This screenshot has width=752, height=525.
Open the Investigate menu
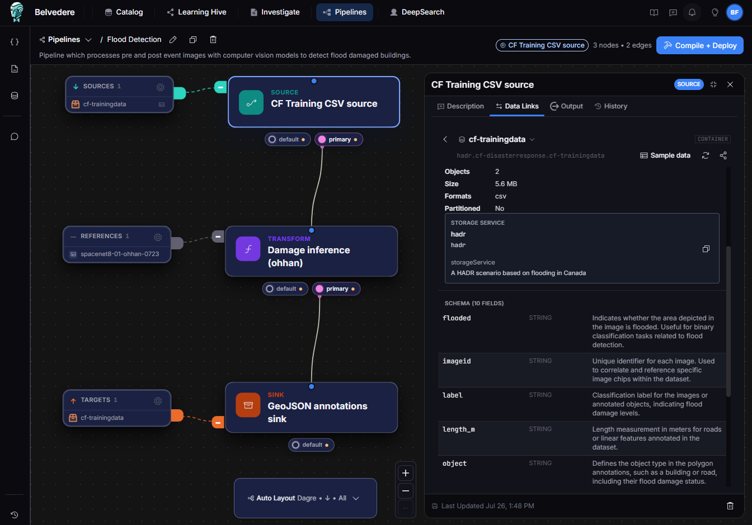[x=275, y=12]
